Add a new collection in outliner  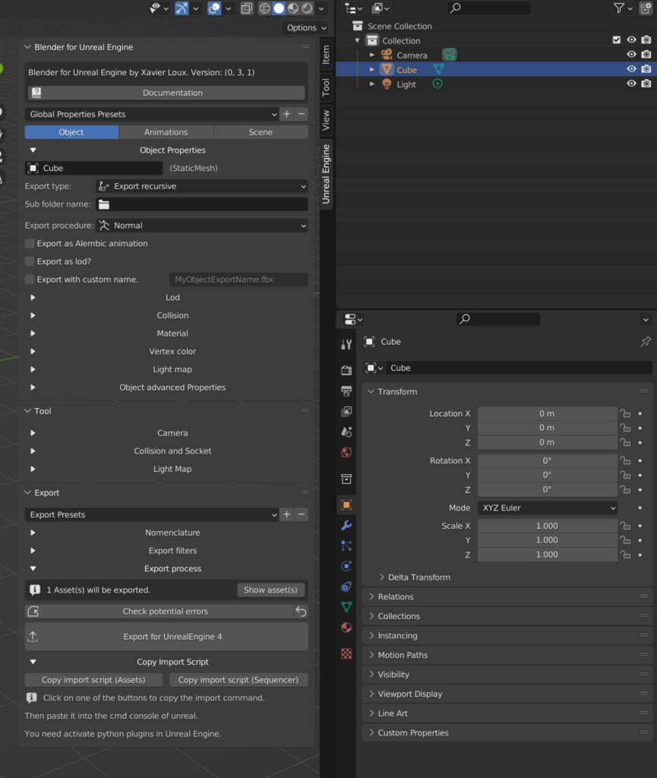(646, 8)
